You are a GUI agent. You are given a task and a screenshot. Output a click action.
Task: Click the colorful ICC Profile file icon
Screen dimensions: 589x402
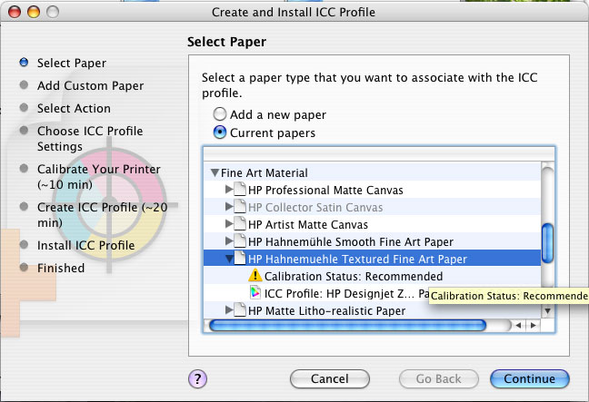(x=255, y=292)
